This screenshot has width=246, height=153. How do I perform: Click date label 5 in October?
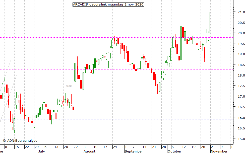[x=173, y=147]
